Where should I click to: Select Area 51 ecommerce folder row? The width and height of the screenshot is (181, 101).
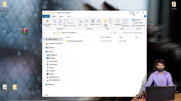pos(105,41)
